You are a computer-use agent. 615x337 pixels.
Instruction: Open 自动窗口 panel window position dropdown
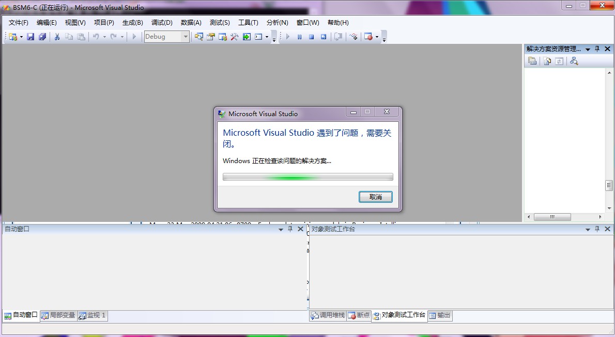(x=281, y=229)
